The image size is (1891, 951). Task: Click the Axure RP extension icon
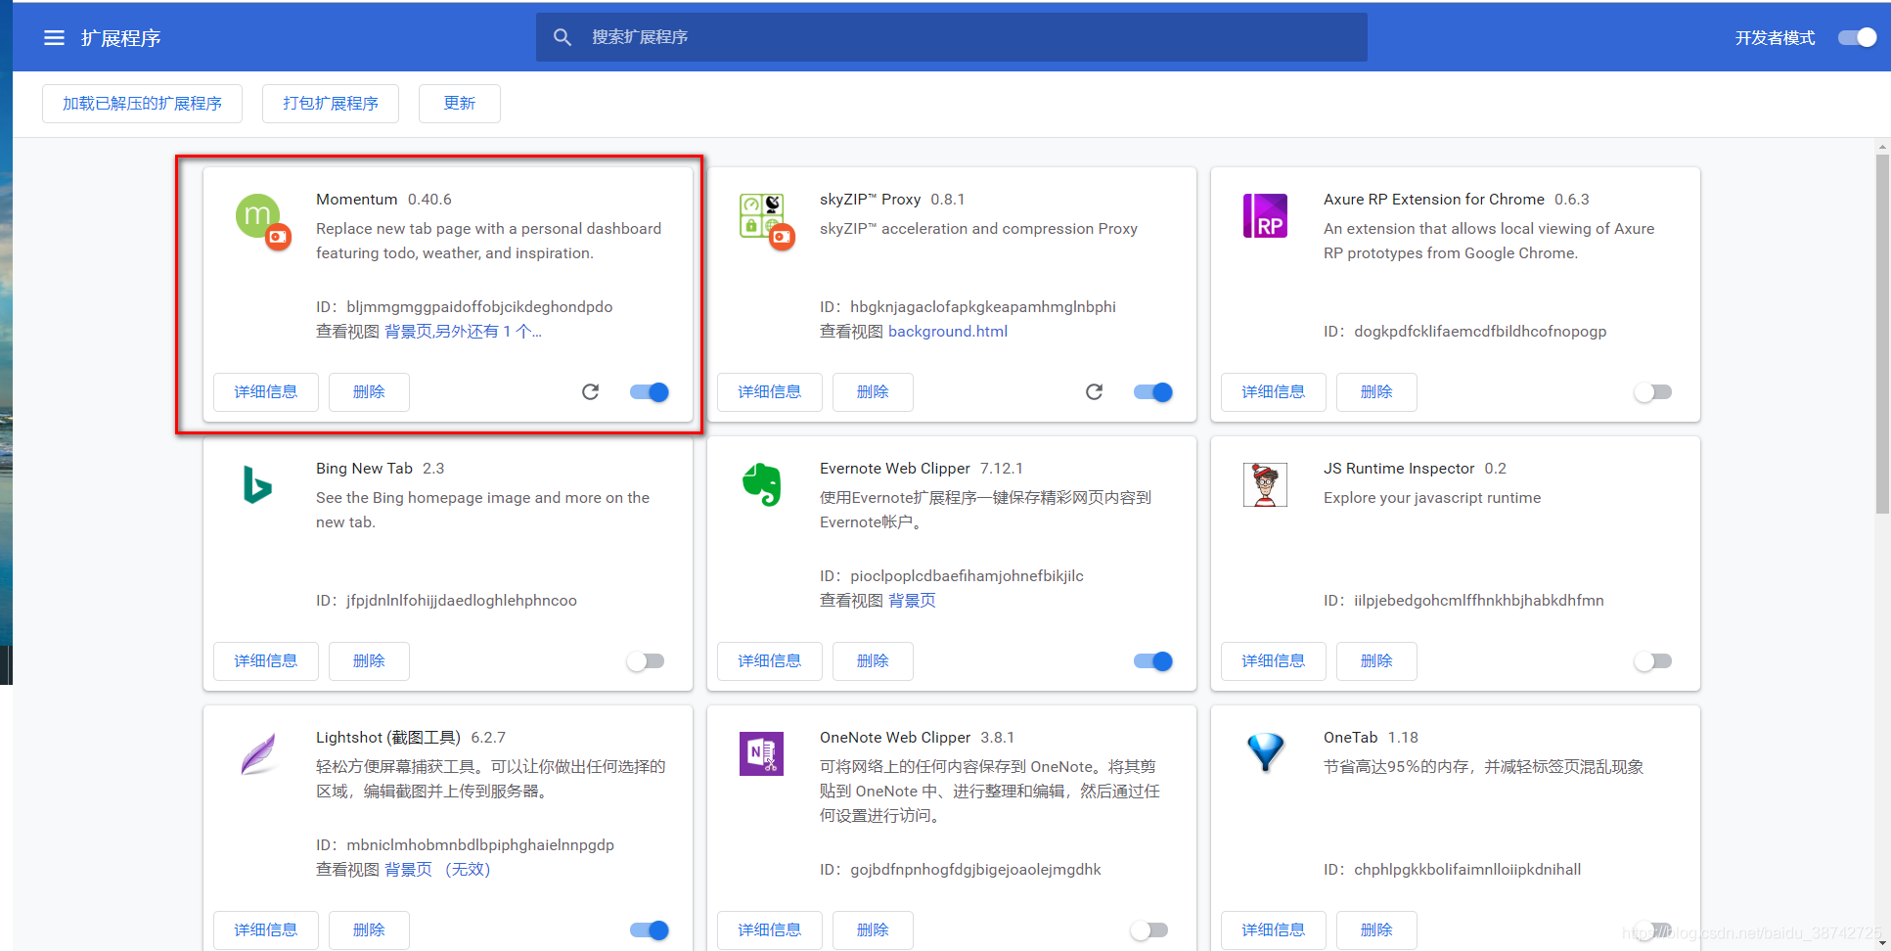click(x=1265, y=216)
